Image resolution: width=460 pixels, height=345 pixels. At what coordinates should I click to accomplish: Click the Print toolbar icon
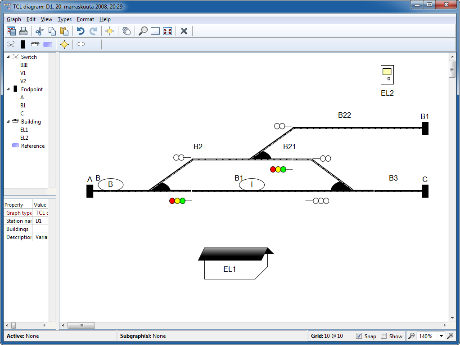(23, 31)
